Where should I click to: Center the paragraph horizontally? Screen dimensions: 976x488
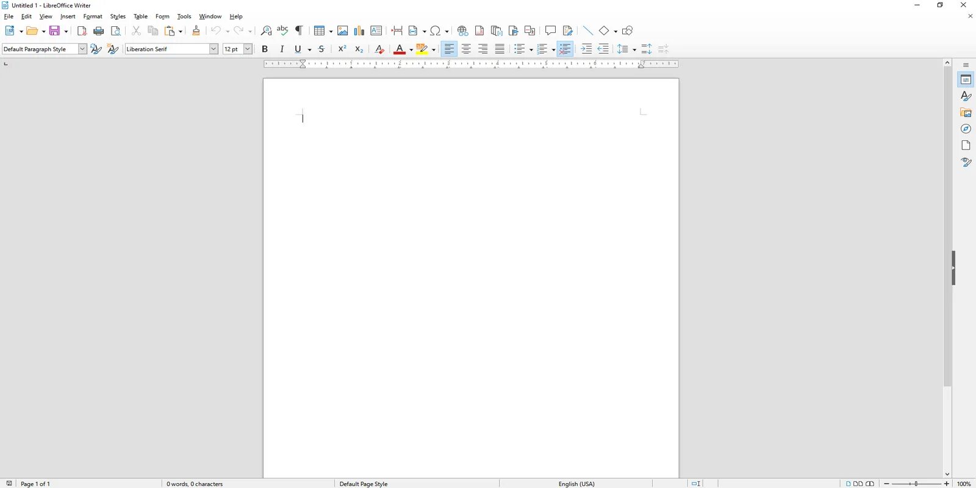point(466,49)
